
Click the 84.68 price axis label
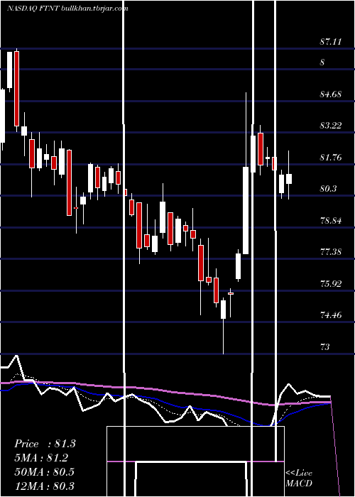(331, 94)
